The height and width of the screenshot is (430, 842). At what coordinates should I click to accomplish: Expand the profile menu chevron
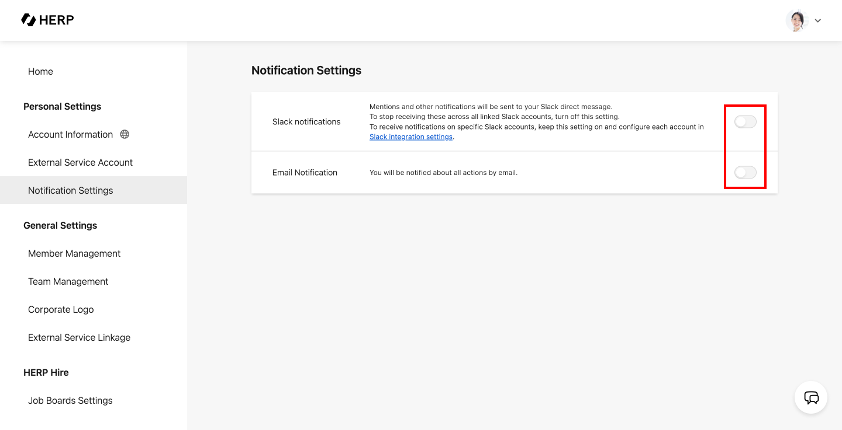pos(818,21)
